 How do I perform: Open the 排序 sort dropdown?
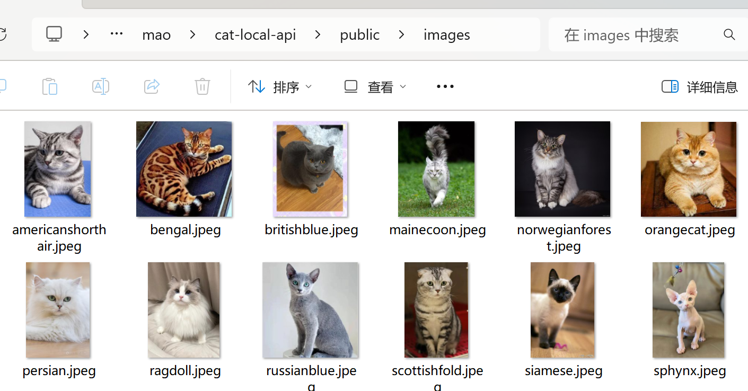click(280, 87)
